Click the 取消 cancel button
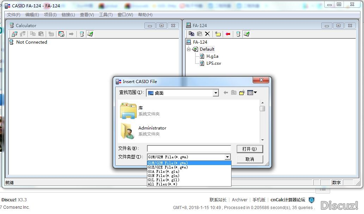Image resolution: width=364 pixels, height=214 pixels. pyautogui.click(x=250, y=159)
